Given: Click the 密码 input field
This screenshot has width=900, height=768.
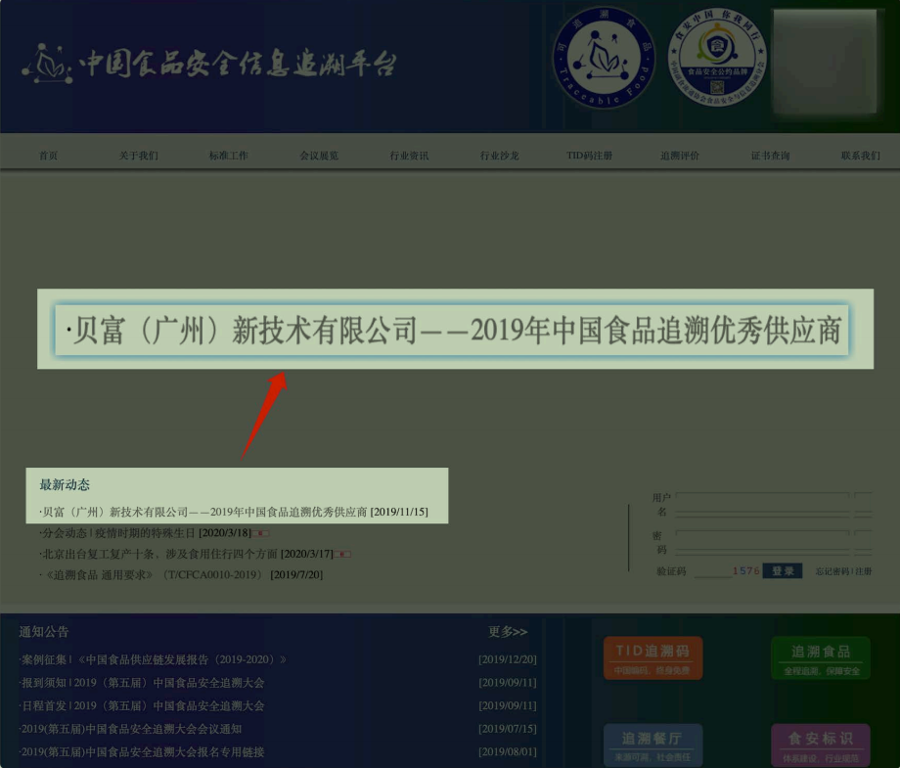Looking at the screenshot, I should point(763,542).
